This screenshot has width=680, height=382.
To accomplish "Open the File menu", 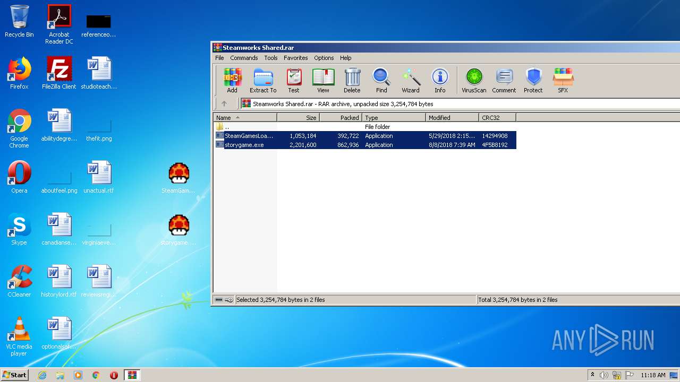I will 219,58.
